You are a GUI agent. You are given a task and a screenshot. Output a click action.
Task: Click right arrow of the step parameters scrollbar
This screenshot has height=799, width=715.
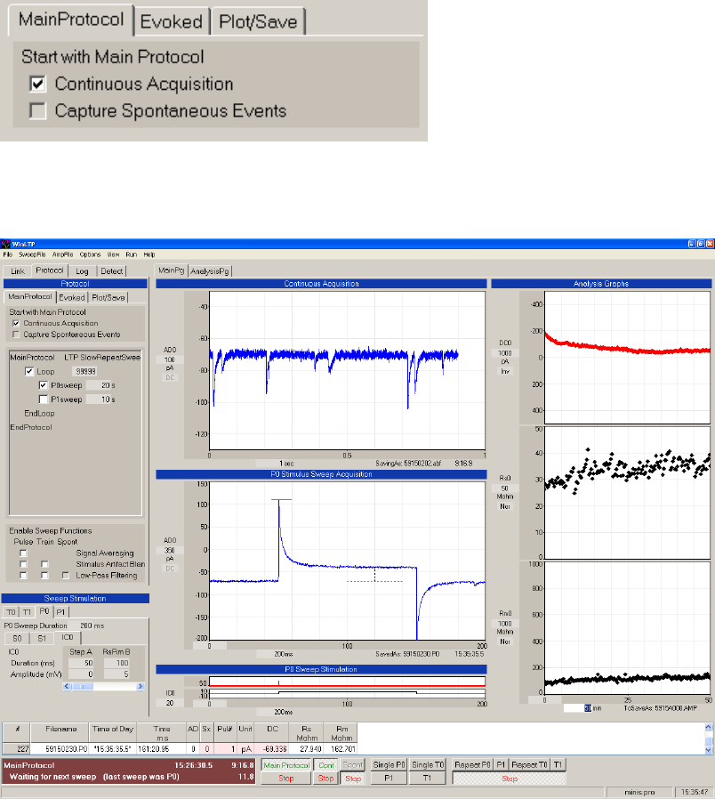pos(139,686)
